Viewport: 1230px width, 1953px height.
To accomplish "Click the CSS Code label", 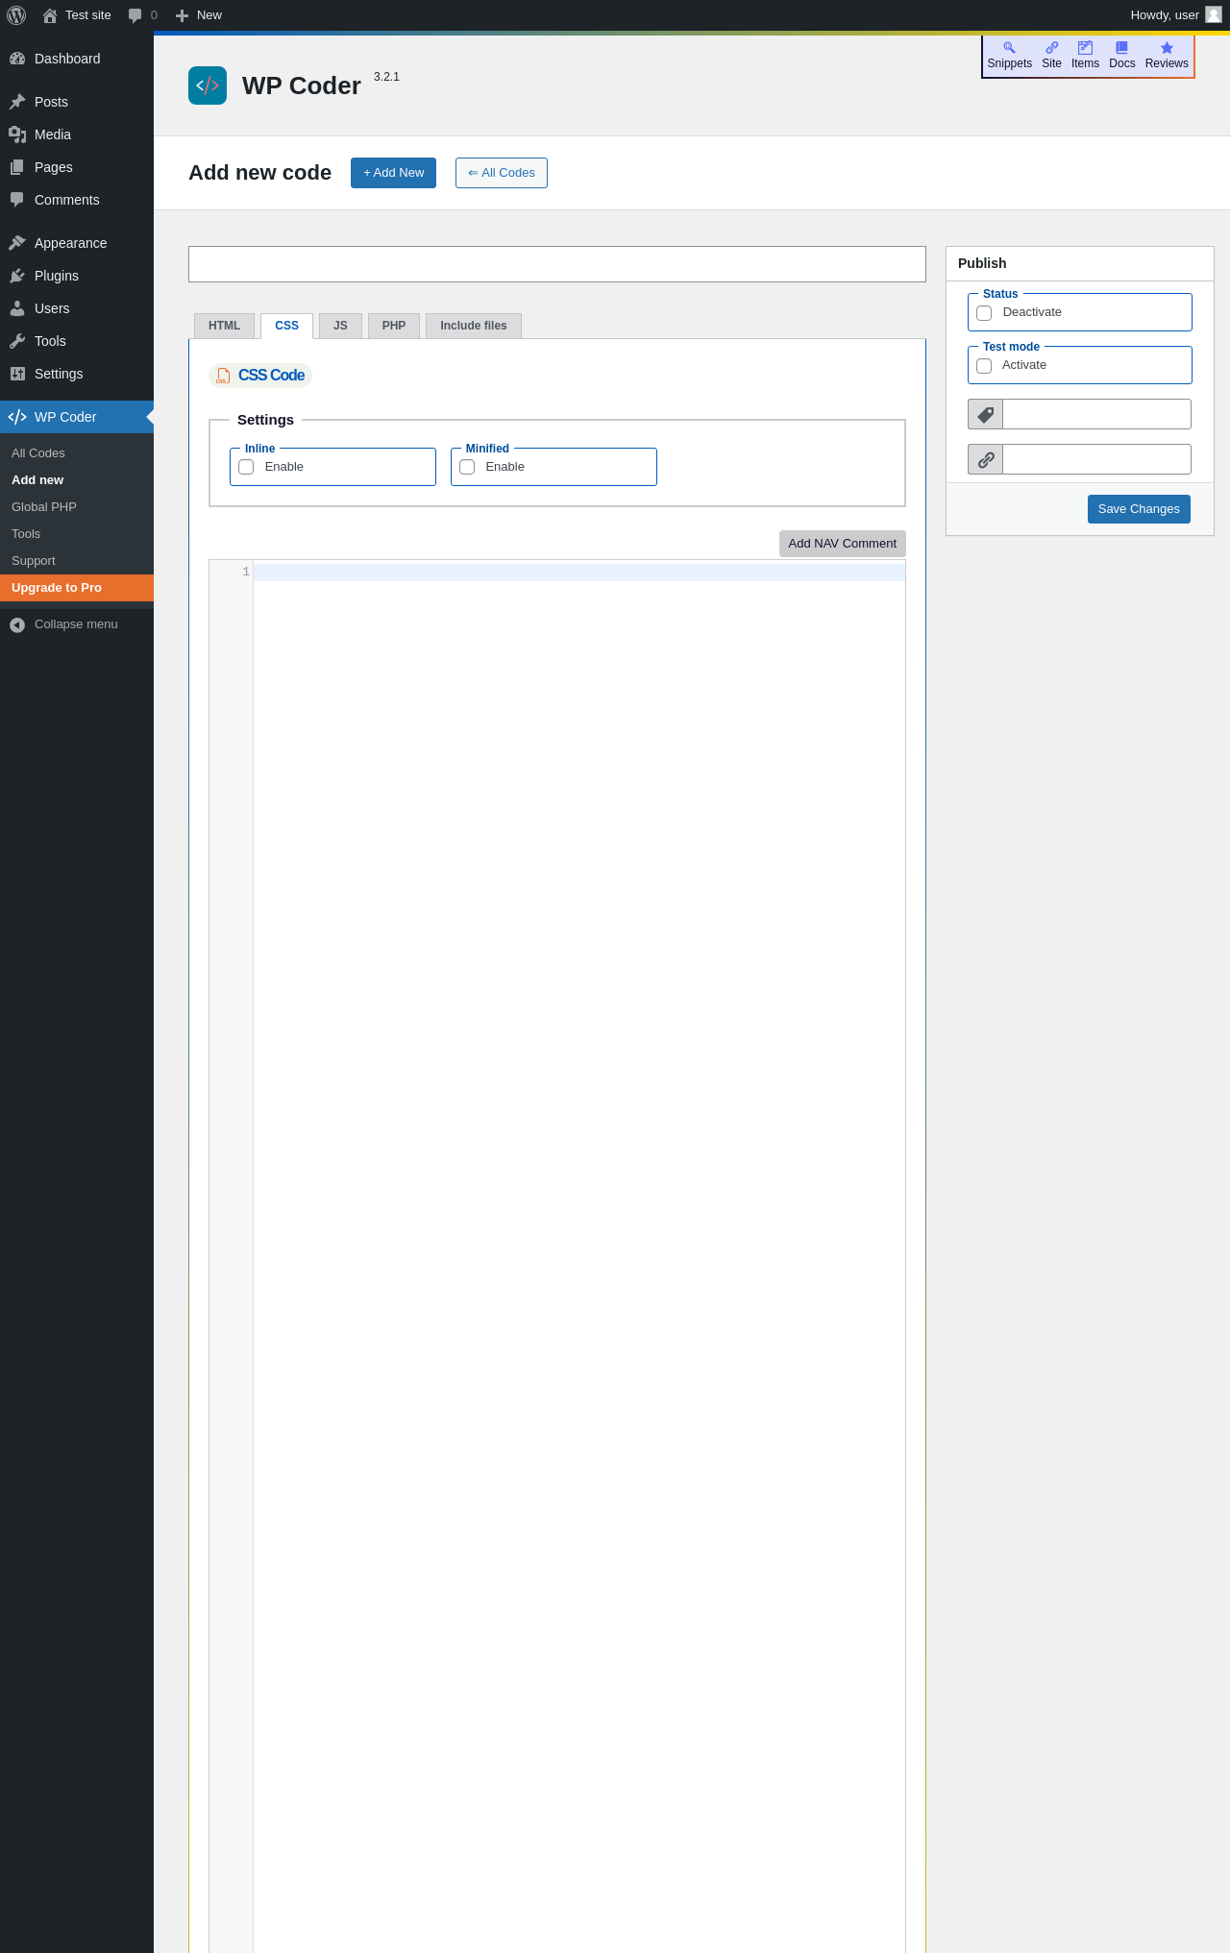I will coord(271,376).
